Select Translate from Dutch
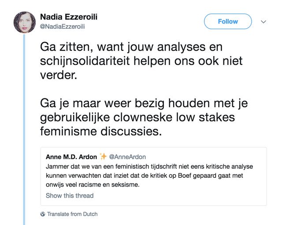The width and height of the screenshot is (282, 225). click(72, 214)
